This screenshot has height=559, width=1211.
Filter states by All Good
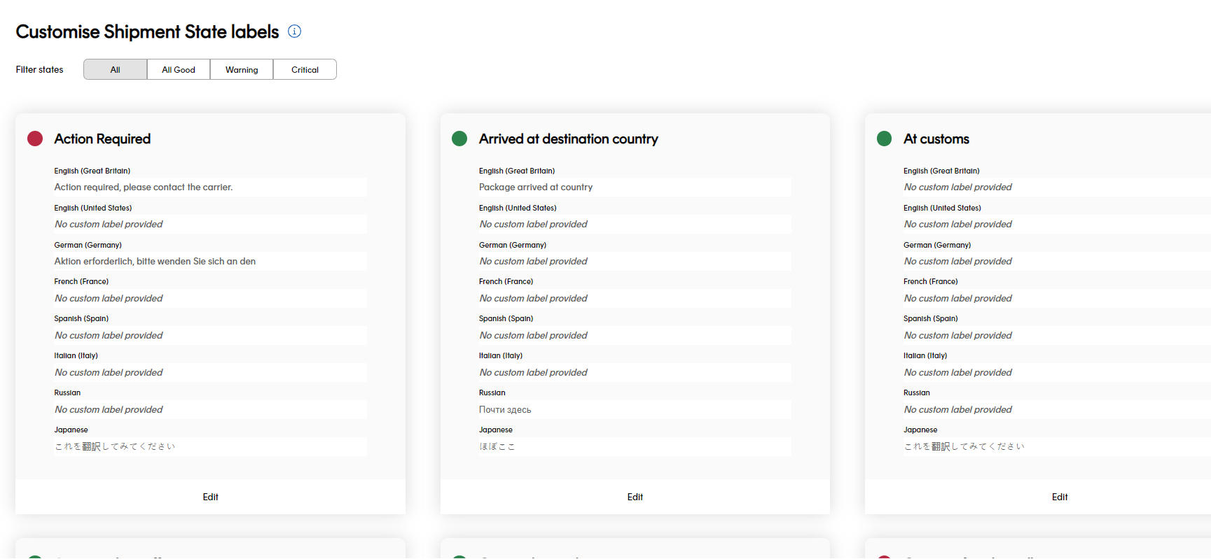click(x=179, y=70)
